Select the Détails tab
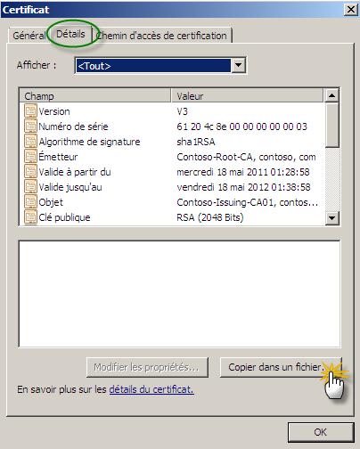Screen dimensions: 360x449 tap(70, 34)
